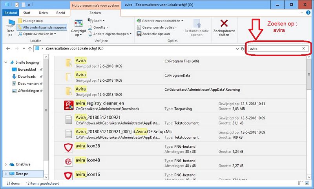Select avira_icon16 PNG thumbnail
Viewport: 314px width, 189px height.
[x=68, y=176]
